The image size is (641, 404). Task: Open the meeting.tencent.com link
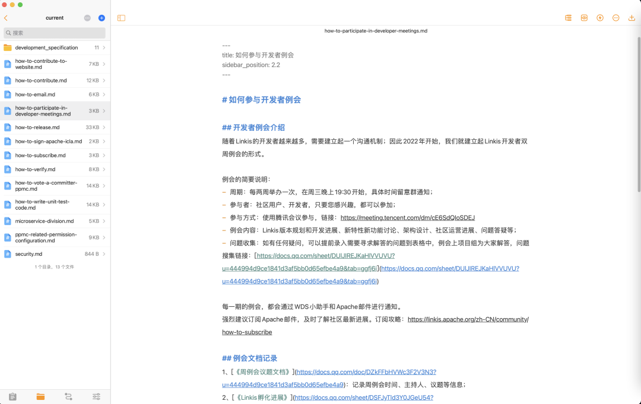[408, 217]
